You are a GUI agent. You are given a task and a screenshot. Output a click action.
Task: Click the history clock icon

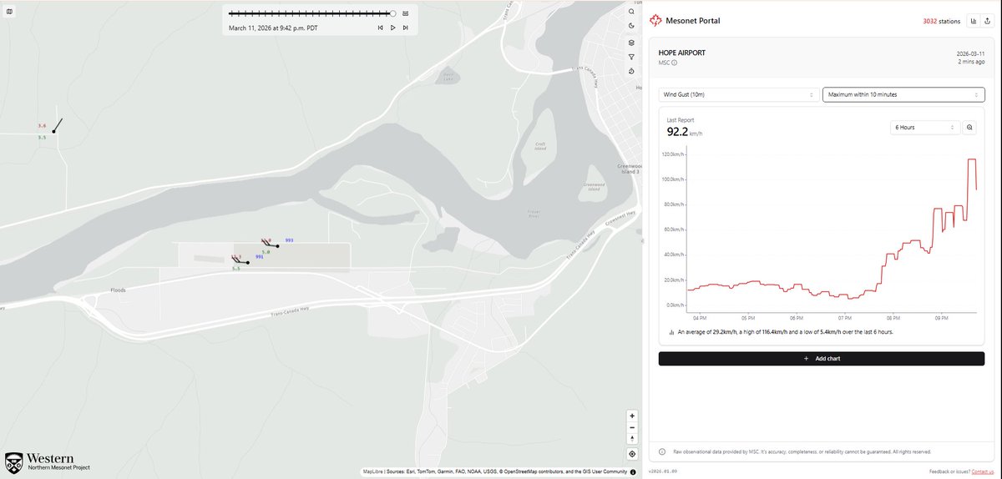point(632,72)
